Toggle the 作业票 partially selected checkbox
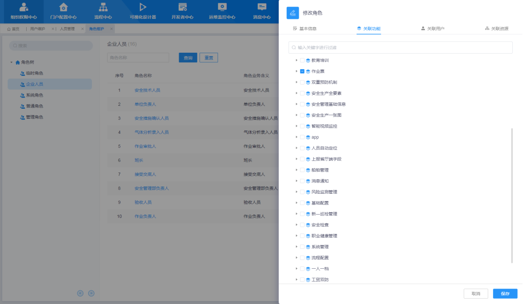523x304 pixels. tap(302, 71)
